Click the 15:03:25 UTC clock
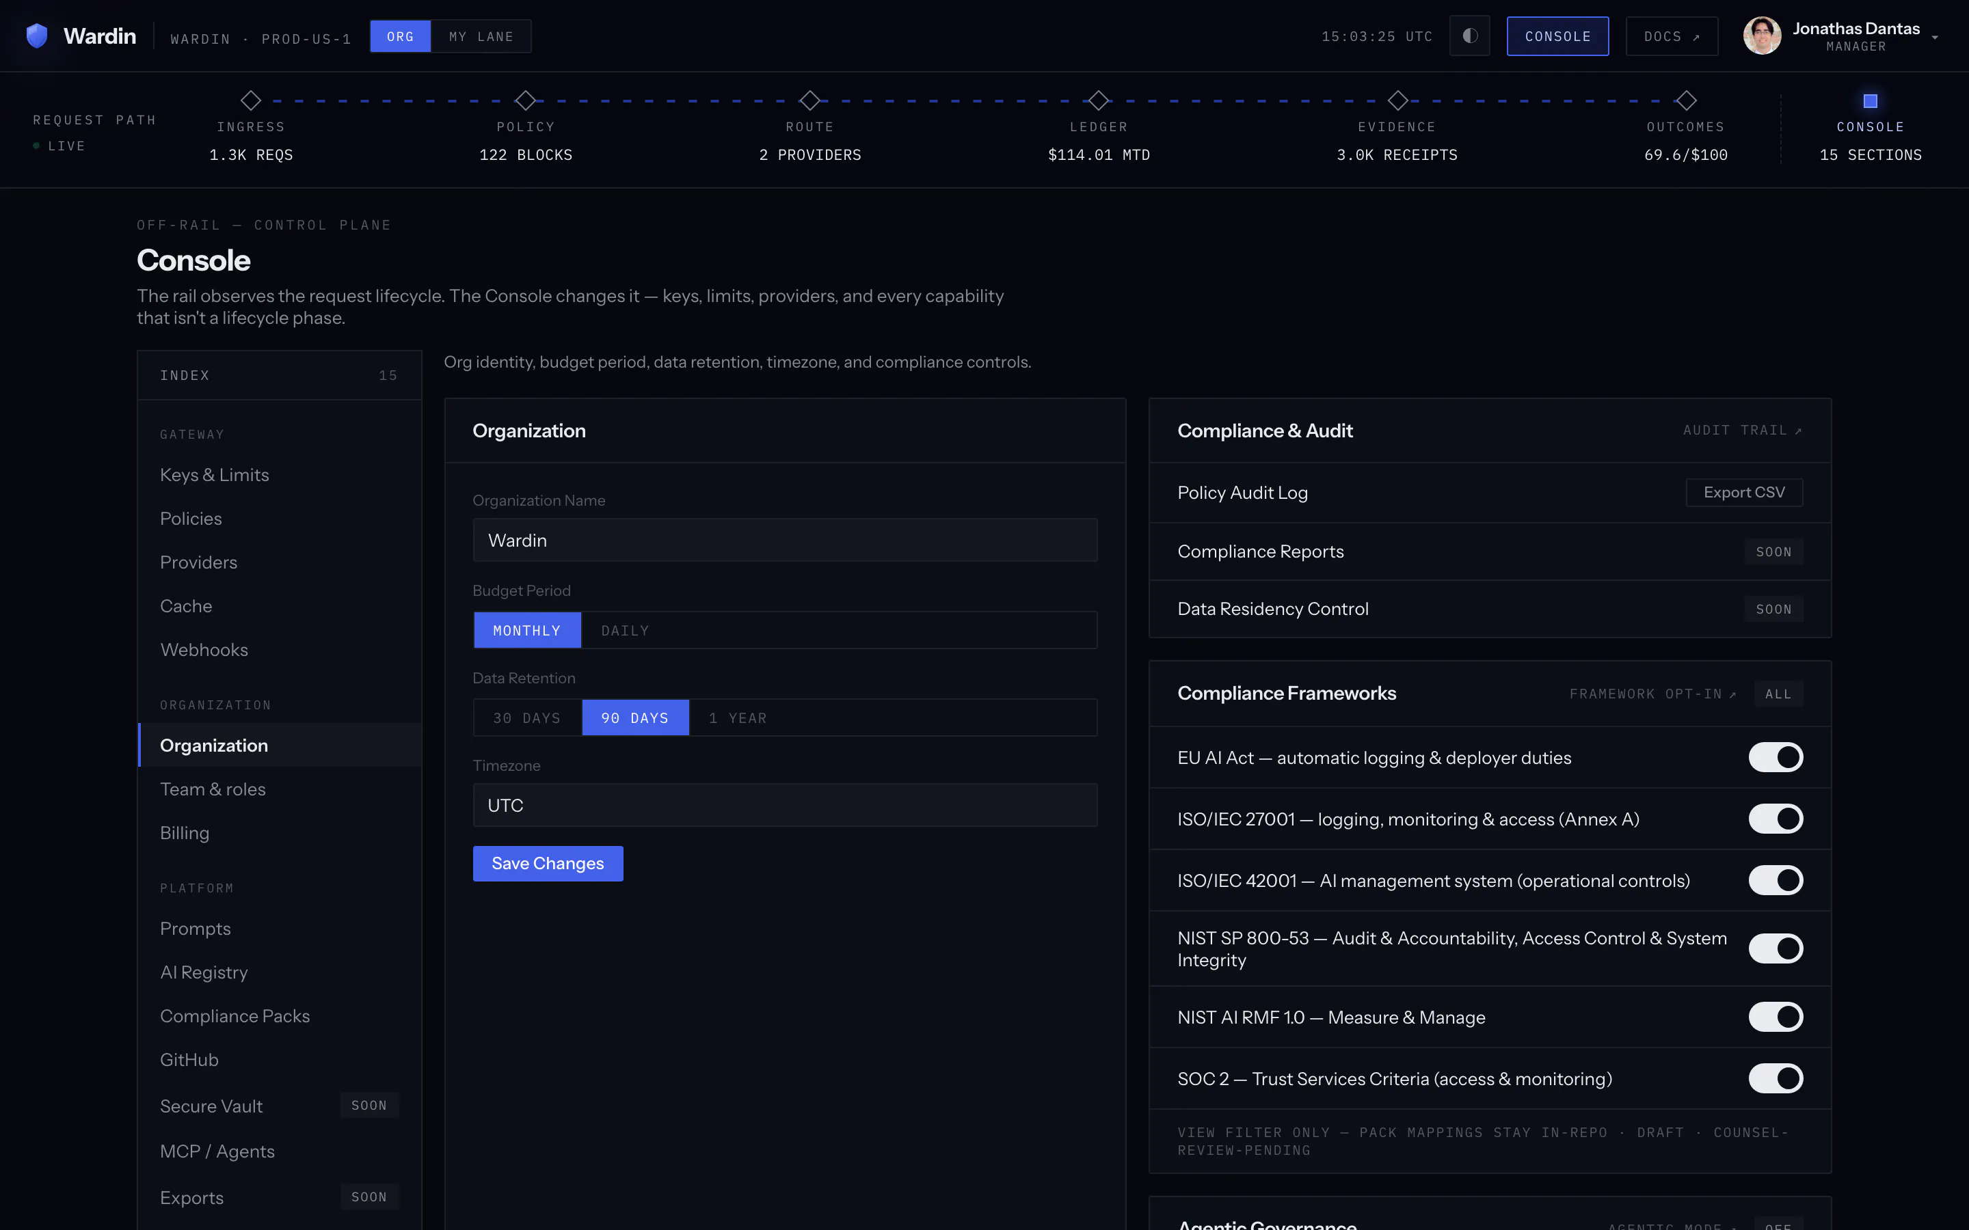 (1377, 37)
